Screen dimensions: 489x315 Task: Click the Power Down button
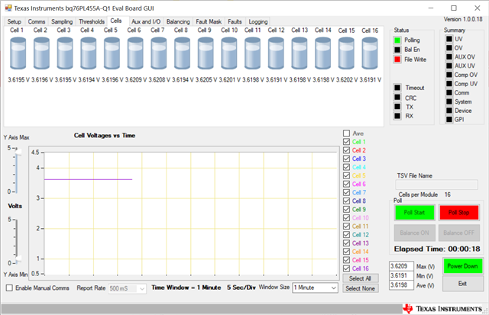click(x=462, y=266)
